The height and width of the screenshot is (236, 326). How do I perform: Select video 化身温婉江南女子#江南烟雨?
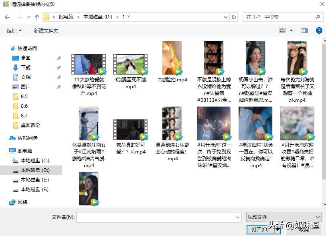point(89,137)
